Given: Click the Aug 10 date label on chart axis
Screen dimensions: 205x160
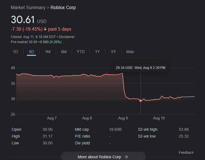Looking at the screenshot, I should click(x=159, y=118).
